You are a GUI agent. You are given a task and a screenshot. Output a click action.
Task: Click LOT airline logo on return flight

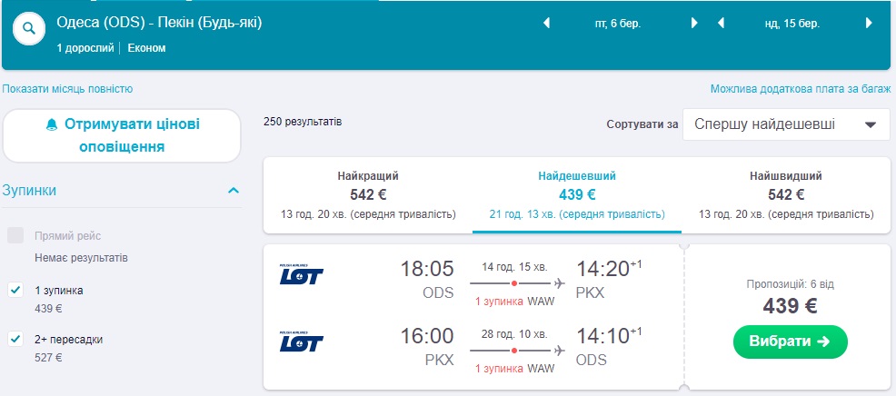[x=302, y=342]
